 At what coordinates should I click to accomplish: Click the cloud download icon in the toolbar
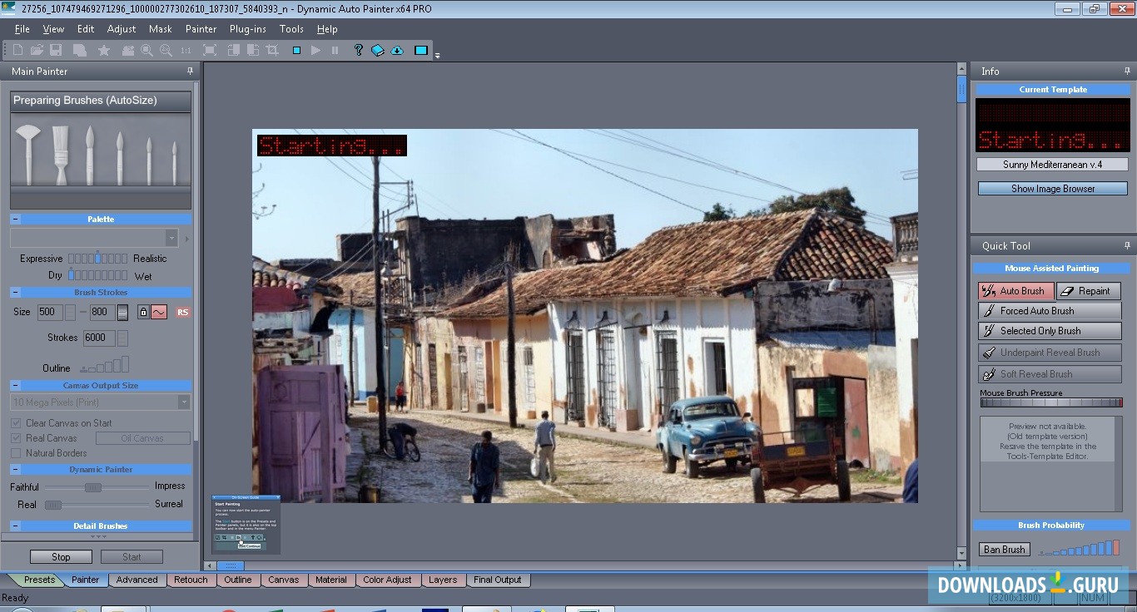click(397, 50)
